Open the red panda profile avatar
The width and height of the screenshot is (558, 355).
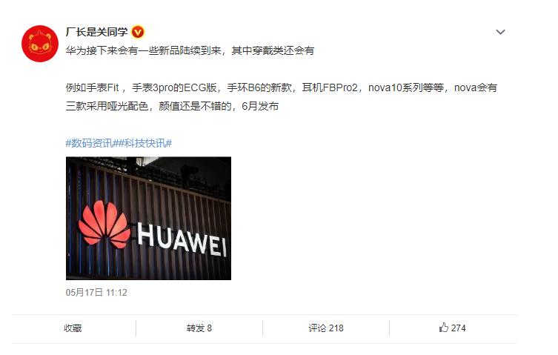(40, 44)
